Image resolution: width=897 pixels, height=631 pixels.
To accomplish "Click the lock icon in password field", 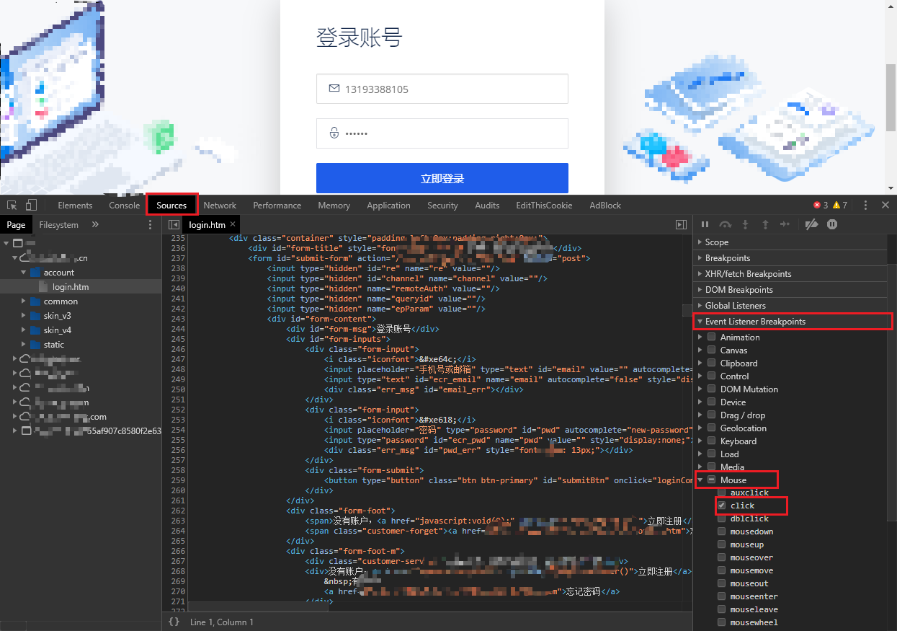I will [x=334, y=133].
